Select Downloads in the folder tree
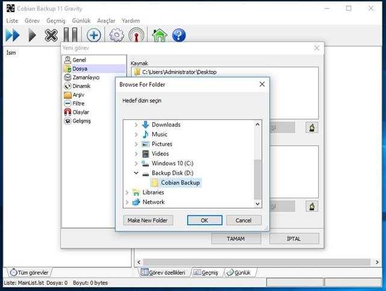Viewport: 386px width, 291px height. [x=166, y=125]
